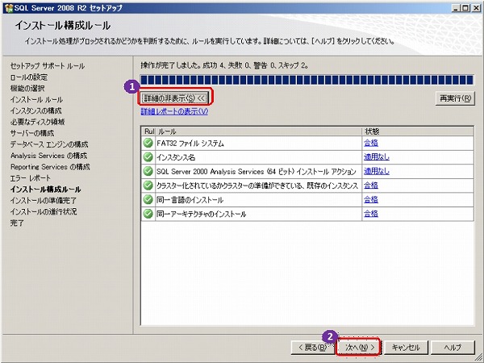Select Reporting Services の構成 step
Screen dimensions: 484x363
click(x=50, y=167)
